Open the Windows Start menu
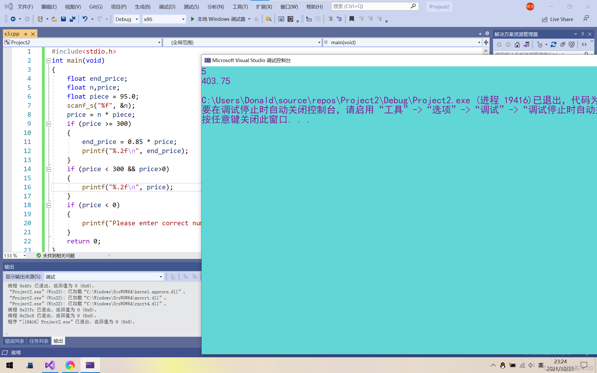The width and height of the screenshot is (597, 373). click(x=10, y=365)
